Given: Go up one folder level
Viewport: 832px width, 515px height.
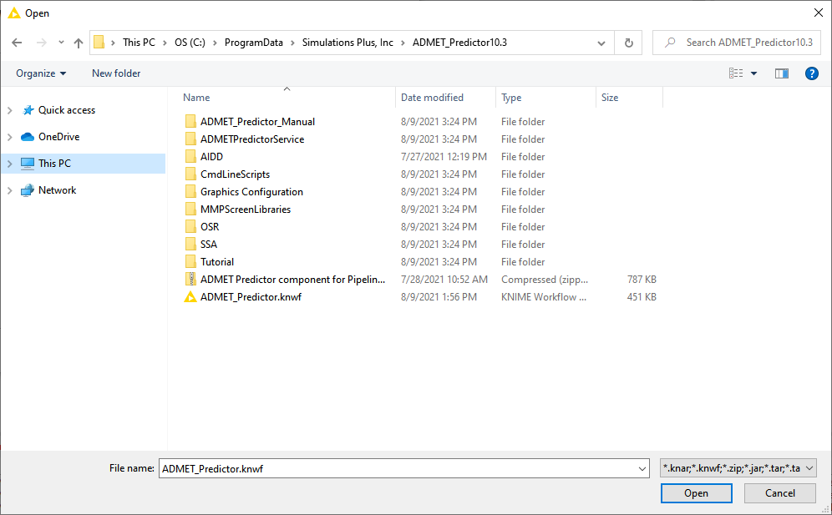Looking at the screenshot, I should 79,43.
